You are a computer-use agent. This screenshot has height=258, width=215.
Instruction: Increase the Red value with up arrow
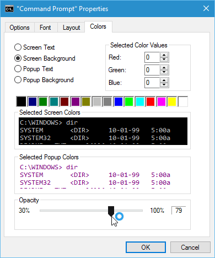coord(164,55)
